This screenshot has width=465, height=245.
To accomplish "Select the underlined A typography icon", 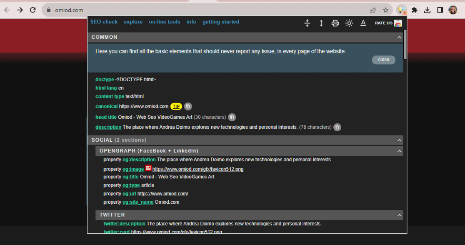I will [x=363, y=23].
